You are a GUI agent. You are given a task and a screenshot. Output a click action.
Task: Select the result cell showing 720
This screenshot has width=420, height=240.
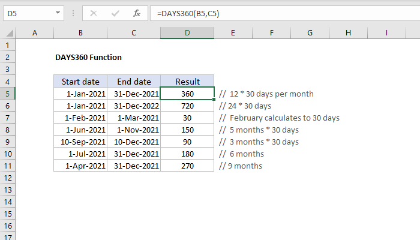187,106
